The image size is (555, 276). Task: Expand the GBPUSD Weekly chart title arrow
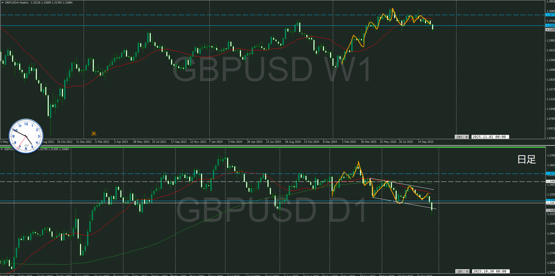point(2,3)
